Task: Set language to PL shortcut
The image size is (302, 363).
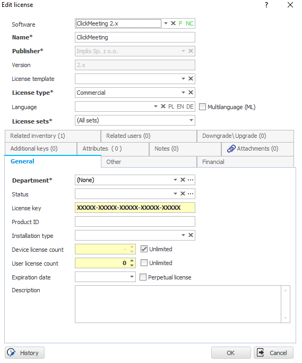Action: coord(171,106)
